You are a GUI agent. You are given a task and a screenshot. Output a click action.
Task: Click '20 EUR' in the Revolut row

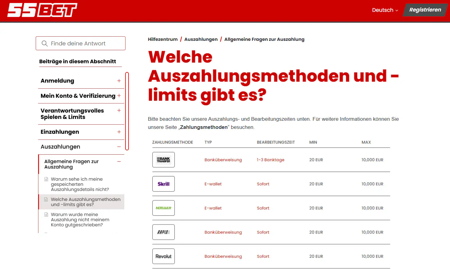coord(316,256)
